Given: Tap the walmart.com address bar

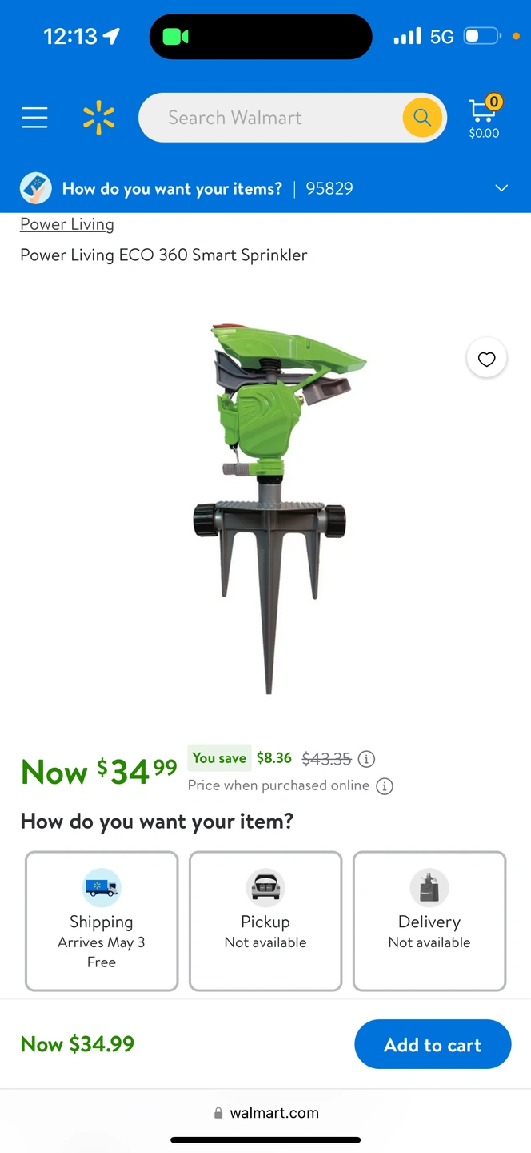Looking at the screenshot, I should pos(265,1113).
